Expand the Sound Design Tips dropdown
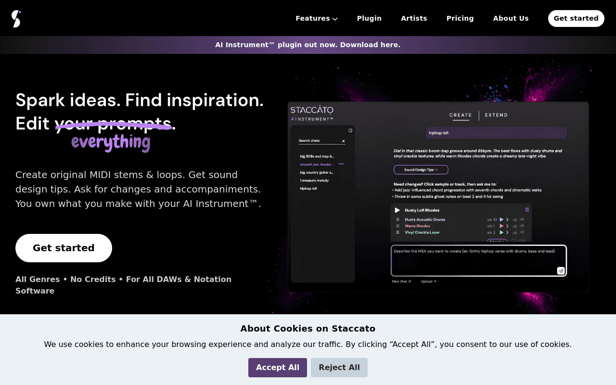The image size is (616, 385). point(421,170)
